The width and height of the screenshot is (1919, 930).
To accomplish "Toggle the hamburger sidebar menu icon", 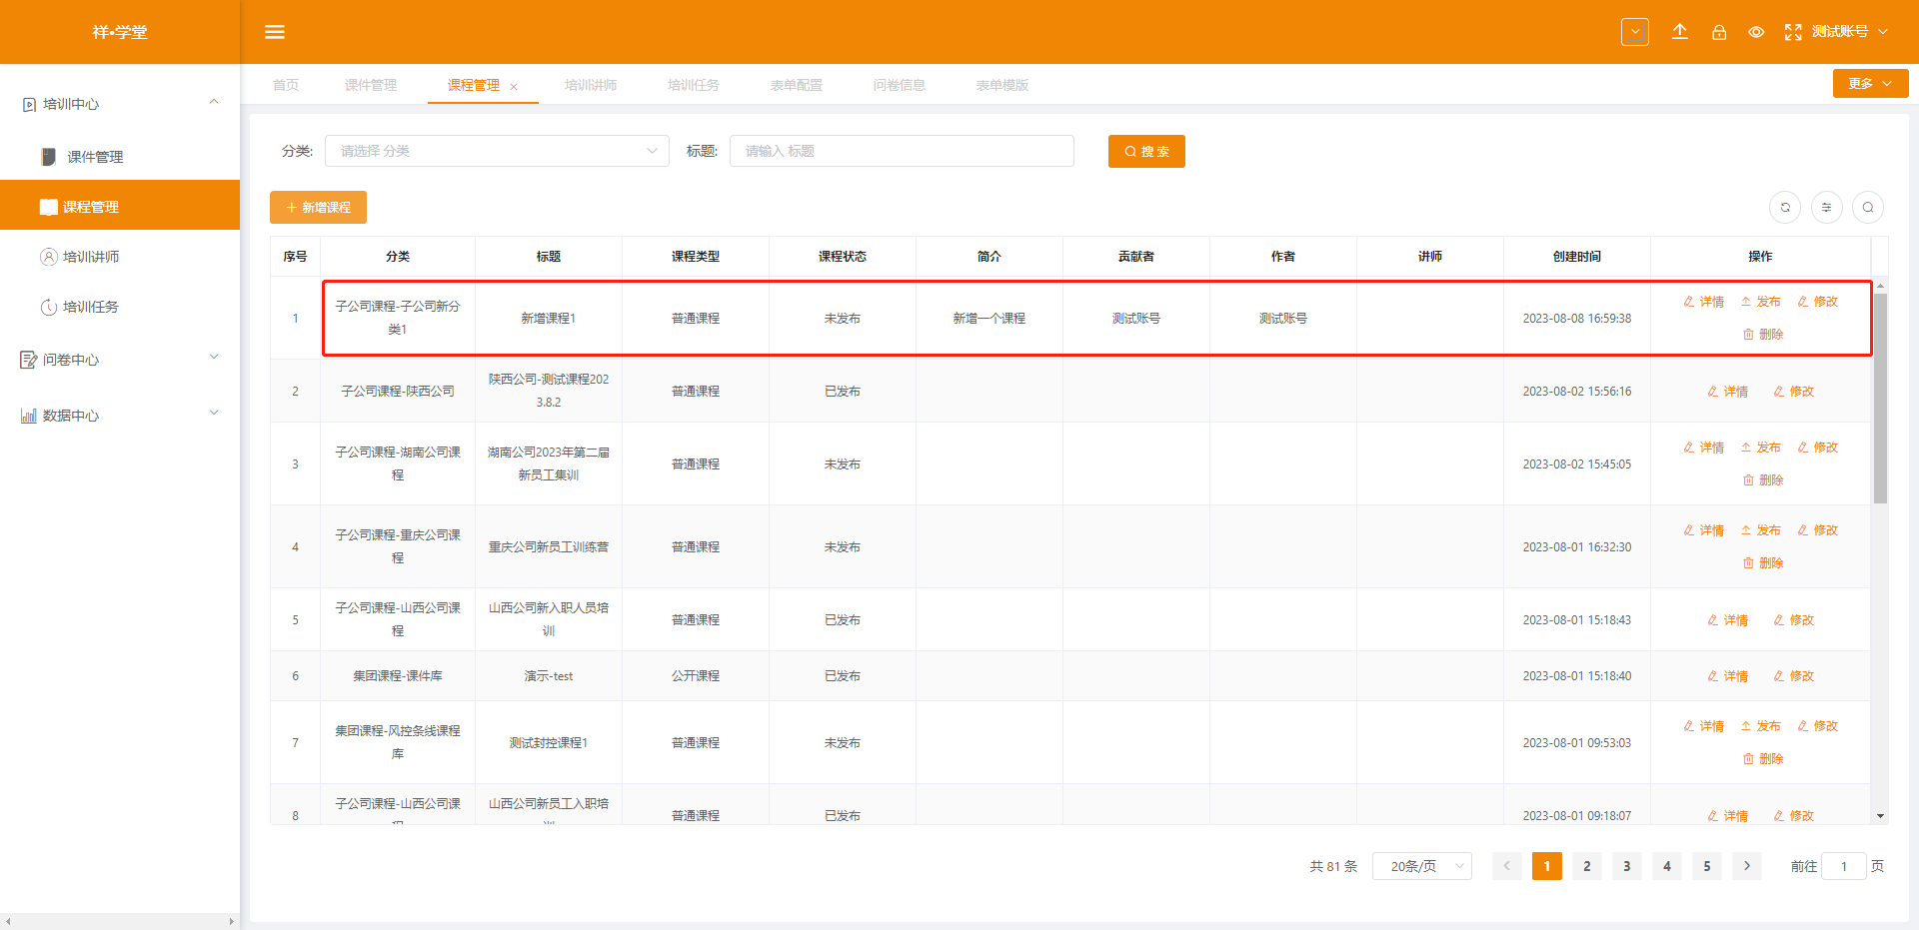I will tap(275, 32).
